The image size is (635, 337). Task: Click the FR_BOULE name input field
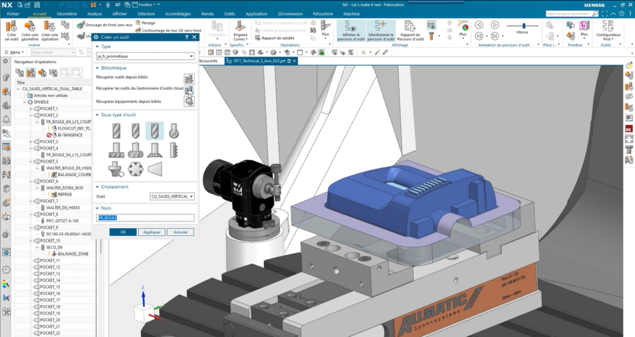[x=145, y=218]
